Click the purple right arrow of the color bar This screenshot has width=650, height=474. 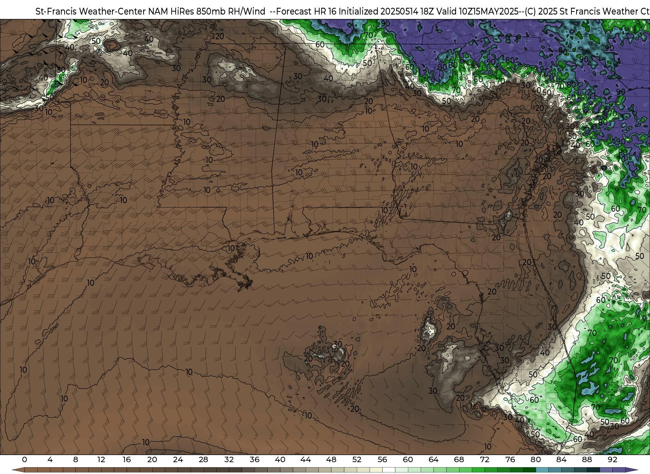tap(631, 470)
